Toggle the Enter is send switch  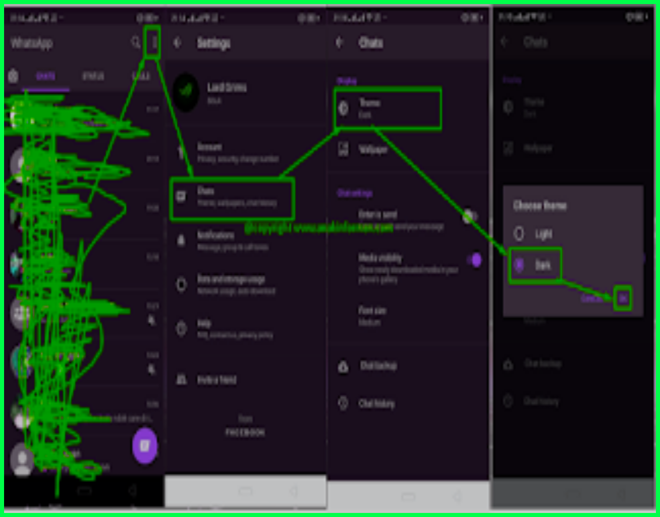[470, 216]
